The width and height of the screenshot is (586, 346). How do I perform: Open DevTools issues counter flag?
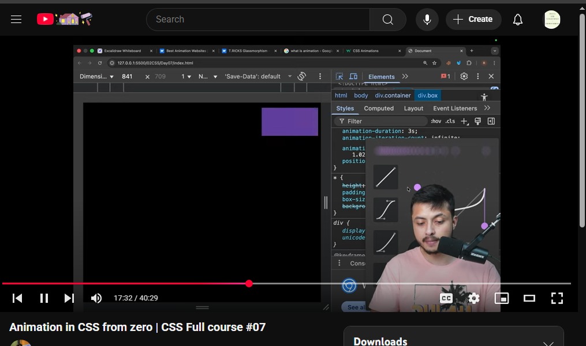point(446,77)
